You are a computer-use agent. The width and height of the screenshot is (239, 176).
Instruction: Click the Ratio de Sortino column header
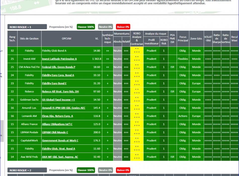pyautogui.click(x=225, y=38)
